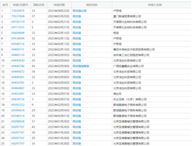Open registration number 69490731 link

(18, 49)
